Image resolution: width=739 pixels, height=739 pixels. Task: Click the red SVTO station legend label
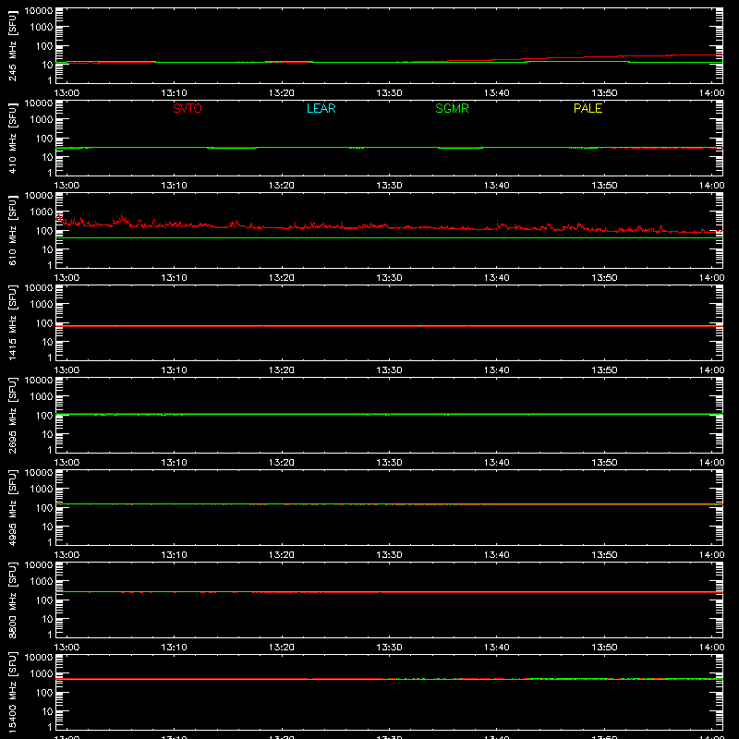point(188,108)
